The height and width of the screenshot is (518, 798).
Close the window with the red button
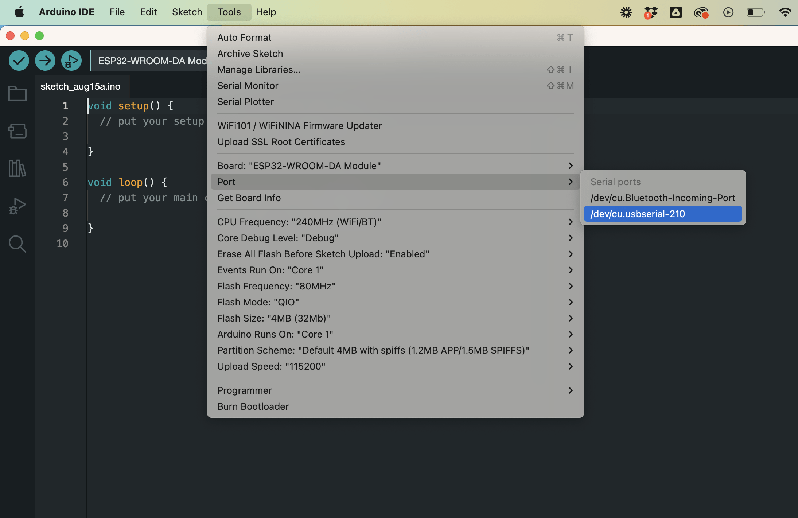point(10,36)
